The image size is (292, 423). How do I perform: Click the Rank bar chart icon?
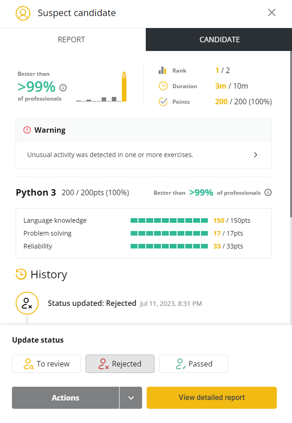(162, 70)
